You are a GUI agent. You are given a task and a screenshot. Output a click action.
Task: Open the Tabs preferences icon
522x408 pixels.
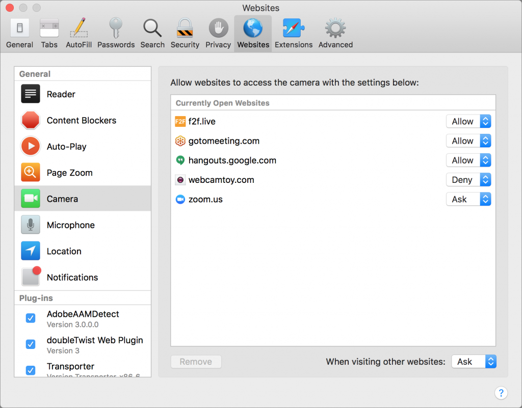click(x=49, y=28)
